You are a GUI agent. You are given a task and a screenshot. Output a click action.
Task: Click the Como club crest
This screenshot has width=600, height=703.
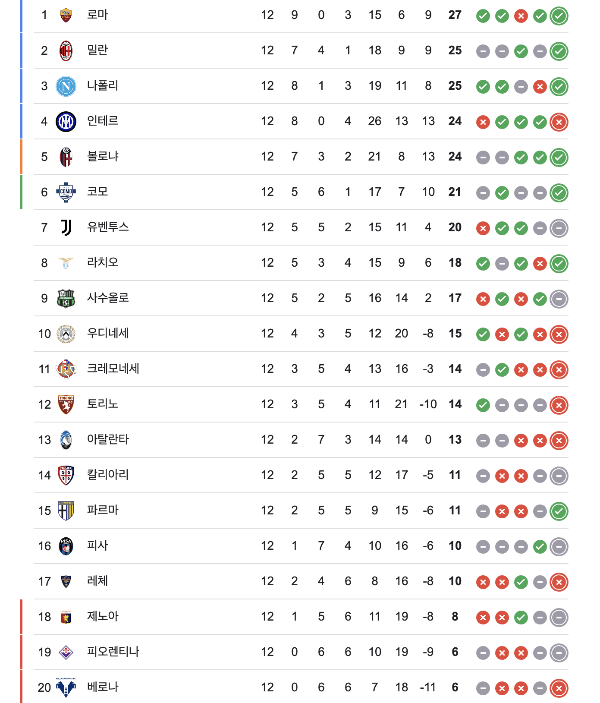[x=66, y=192]
